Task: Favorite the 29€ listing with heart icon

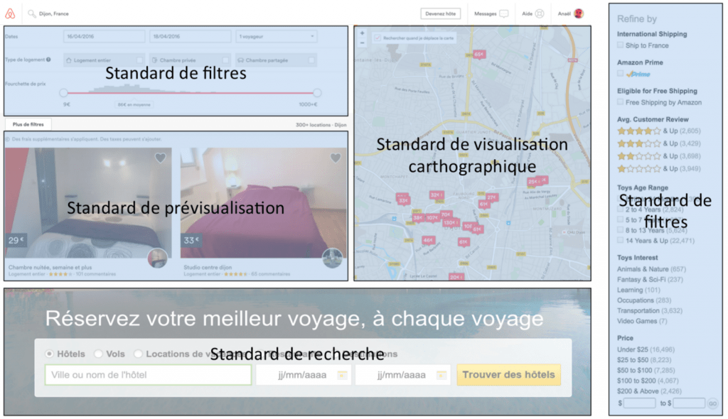Action: pos(160,158)
